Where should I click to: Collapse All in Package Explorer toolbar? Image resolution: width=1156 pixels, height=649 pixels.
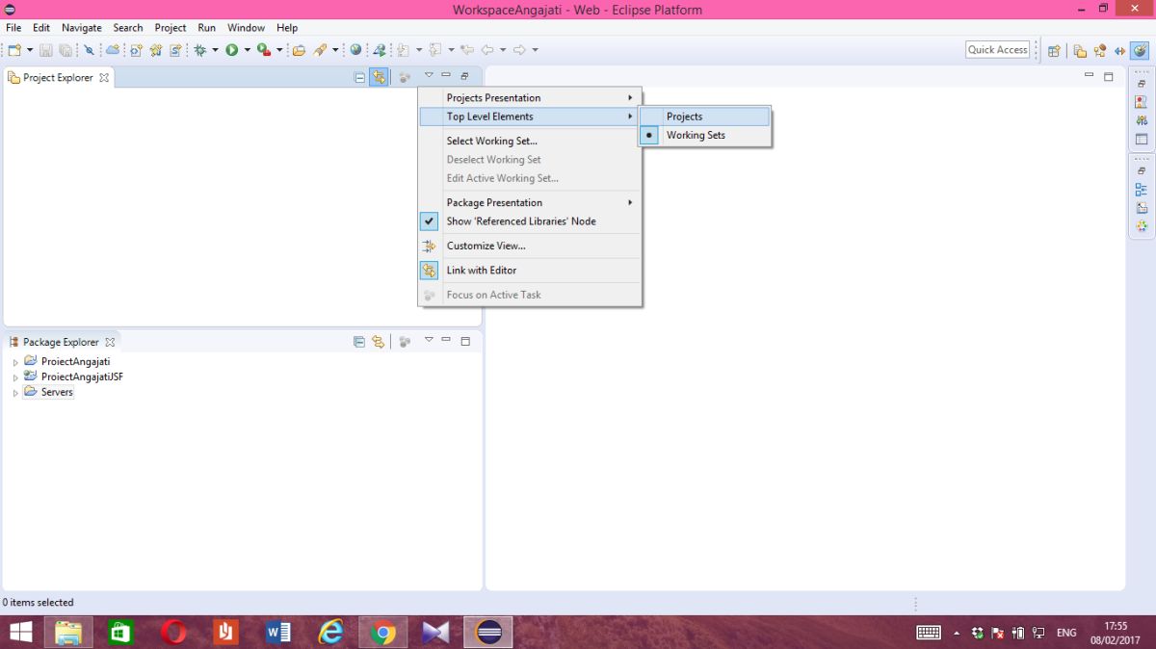tap(359, 342)
